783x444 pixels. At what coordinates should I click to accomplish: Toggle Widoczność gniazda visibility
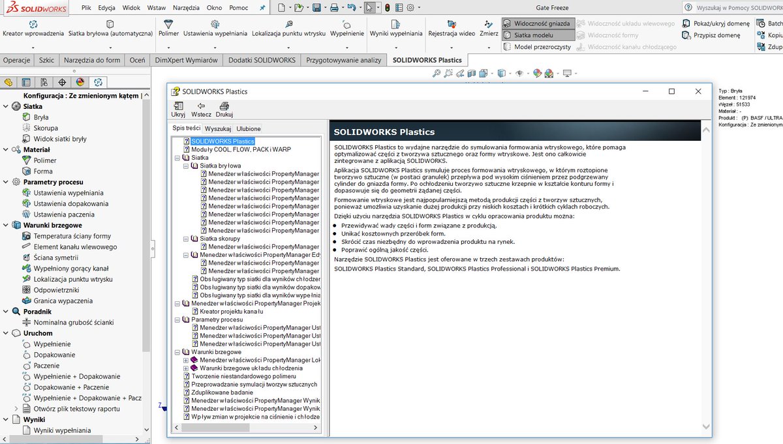click(x=538, y=23)
